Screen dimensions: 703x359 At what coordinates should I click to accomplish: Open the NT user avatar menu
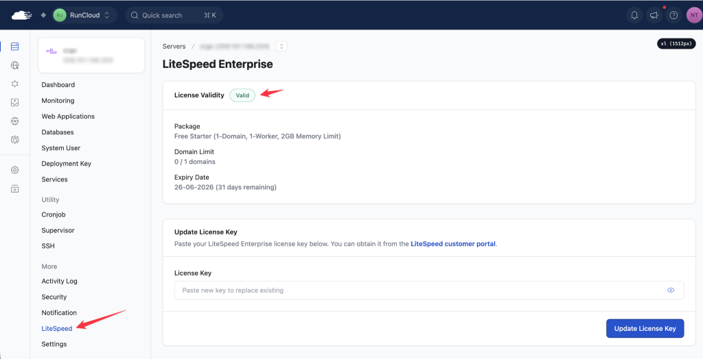coord(694,15)
